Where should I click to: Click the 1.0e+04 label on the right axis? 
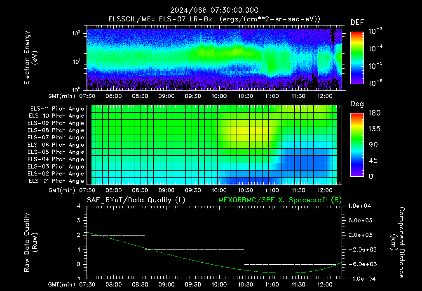[359, 206]
